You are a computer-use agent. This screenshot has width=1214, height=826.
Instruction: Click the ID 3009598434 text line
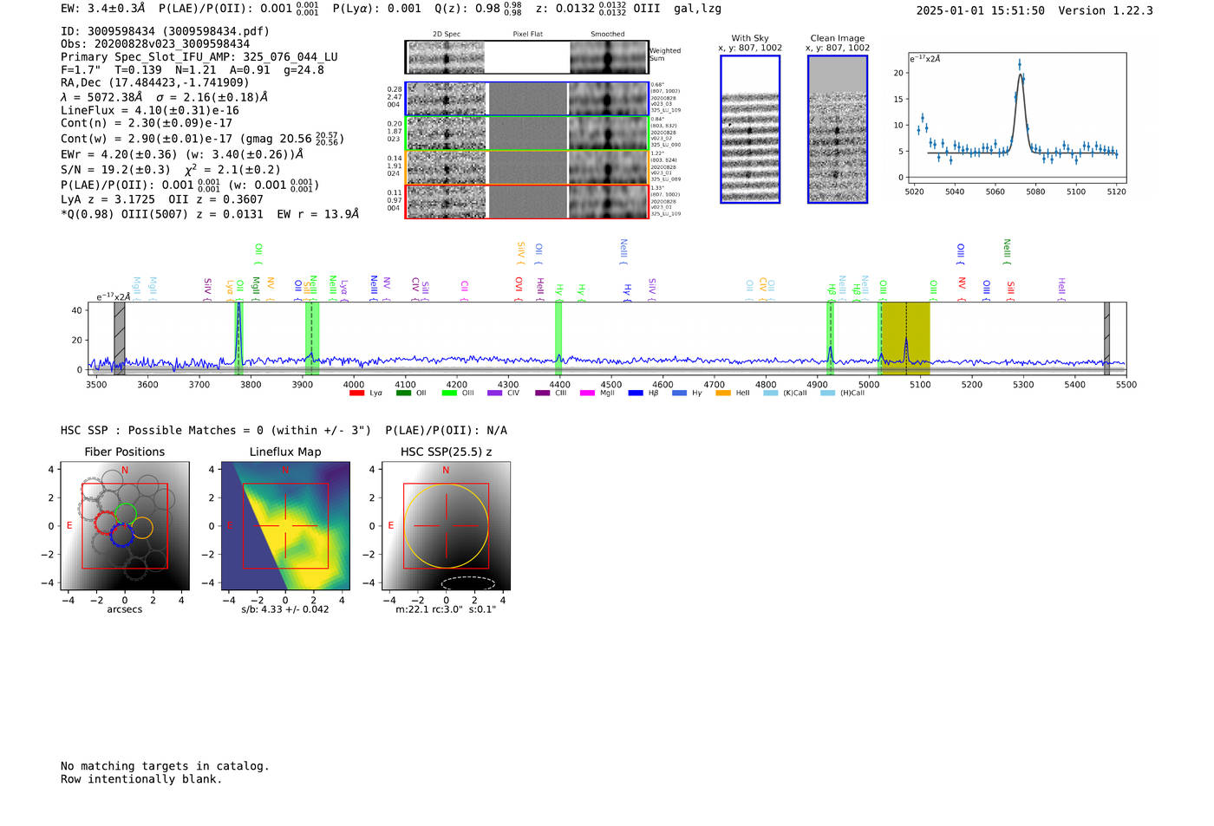click(165, 31)
